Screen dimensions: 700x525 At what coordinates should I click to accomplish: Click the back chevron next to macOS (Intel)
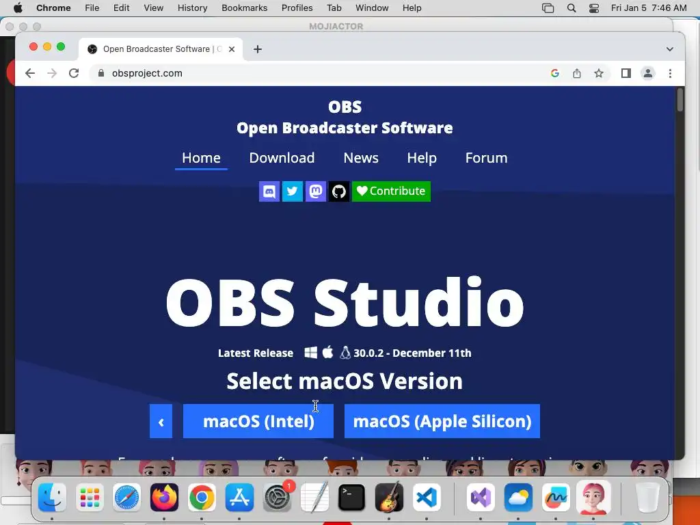pos(161,421)
